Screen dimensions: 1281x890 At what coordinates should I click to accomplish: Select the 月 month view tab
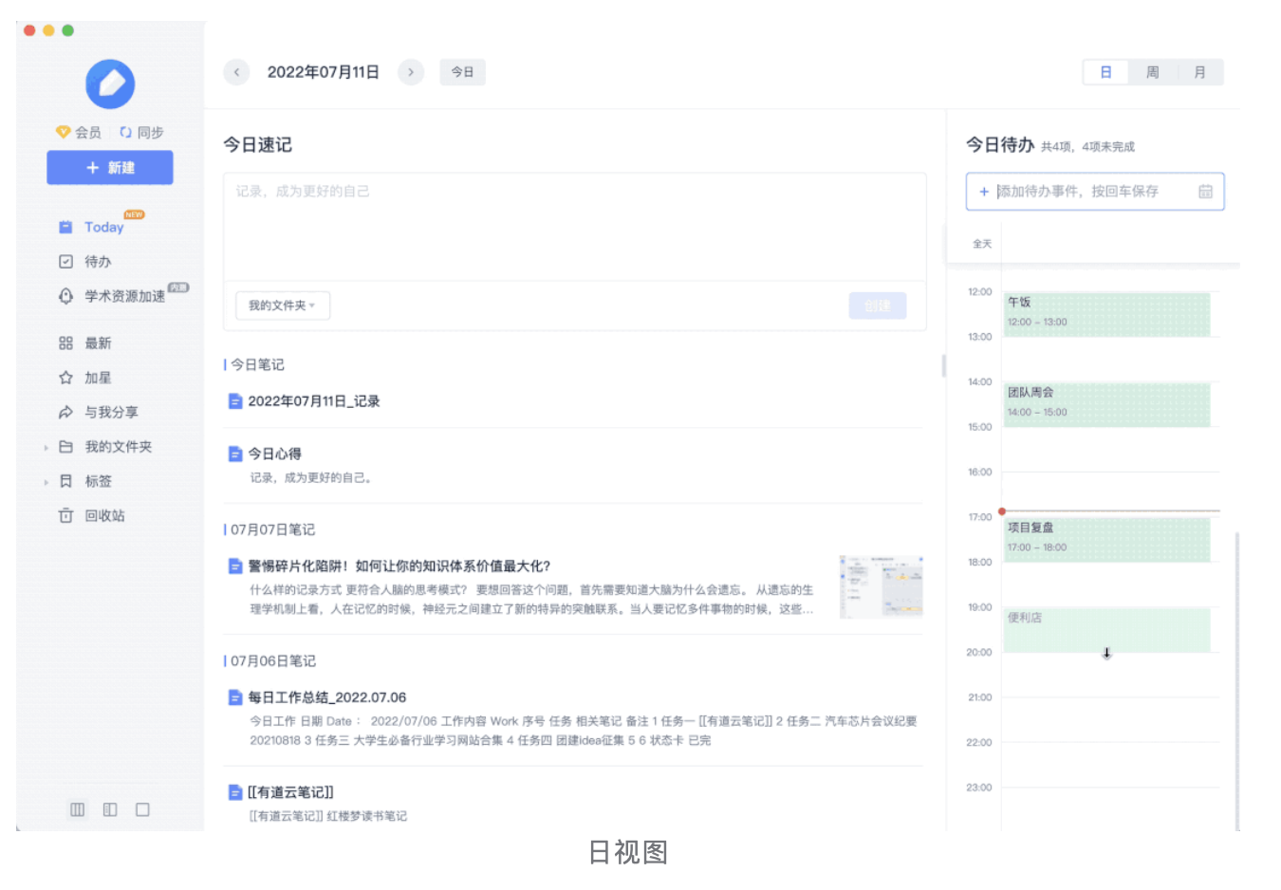tap(1199, 72)
